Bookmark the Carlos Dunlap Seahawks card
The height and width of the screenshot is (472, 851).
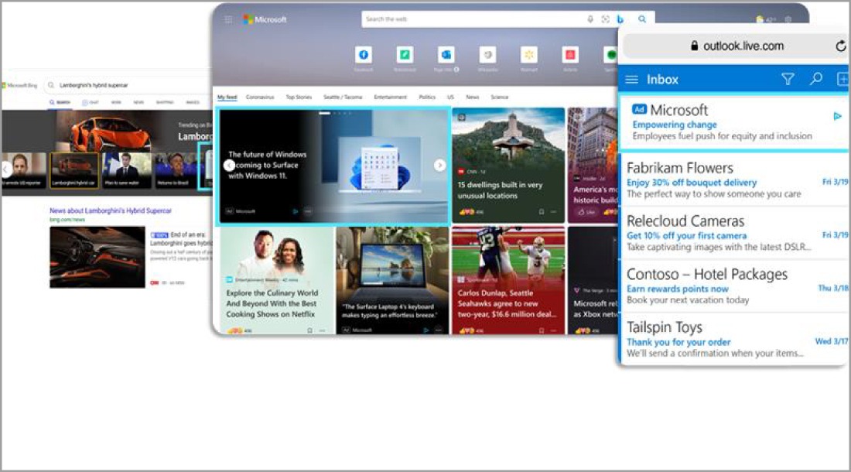click(541, 330)
